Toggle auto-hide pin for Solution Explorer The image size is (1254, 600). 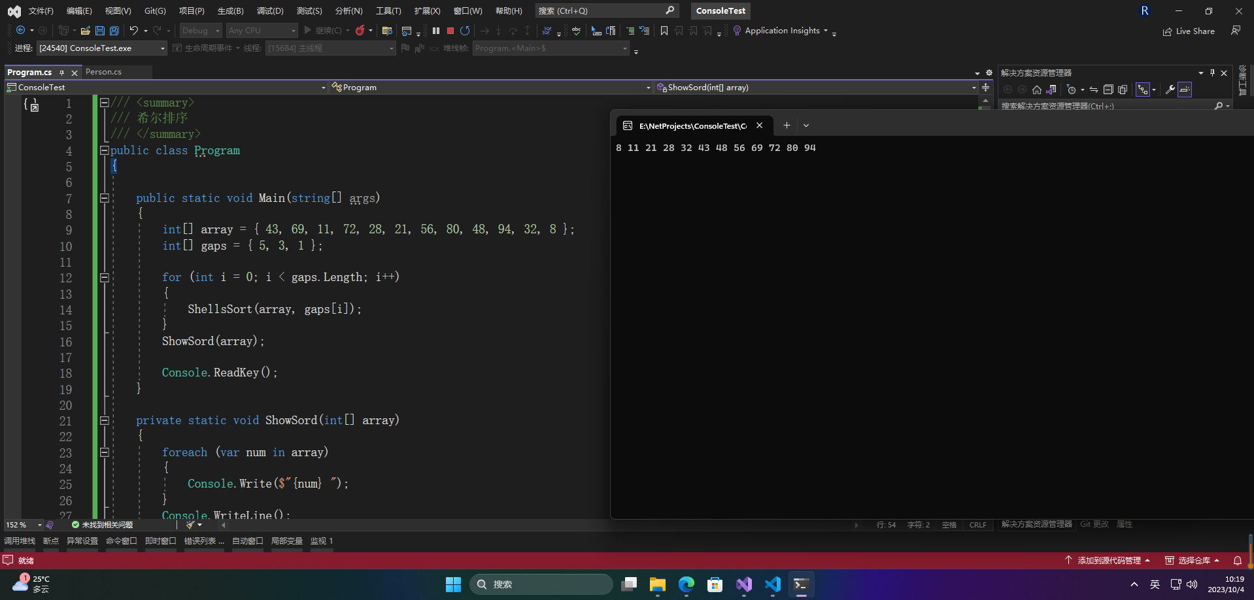pyautogui.click(x=1212, y=73)
